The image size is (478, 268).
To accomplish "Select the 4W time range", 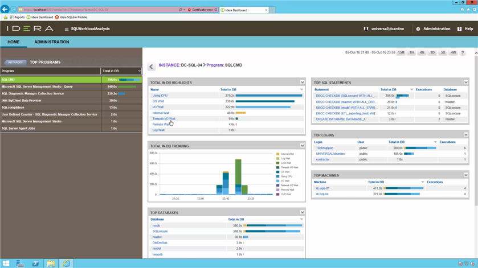I will pos(454,52).
